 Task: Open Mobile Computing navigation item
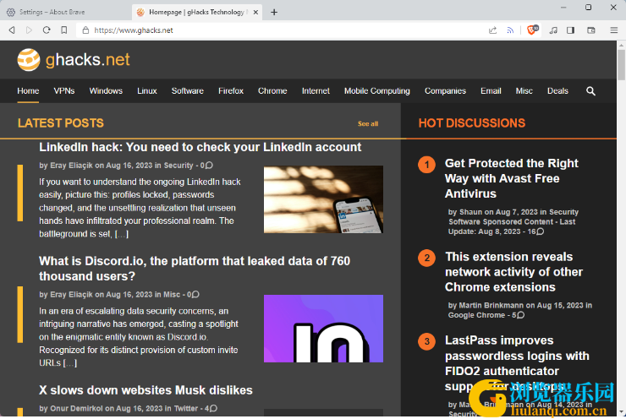[377, 91]
